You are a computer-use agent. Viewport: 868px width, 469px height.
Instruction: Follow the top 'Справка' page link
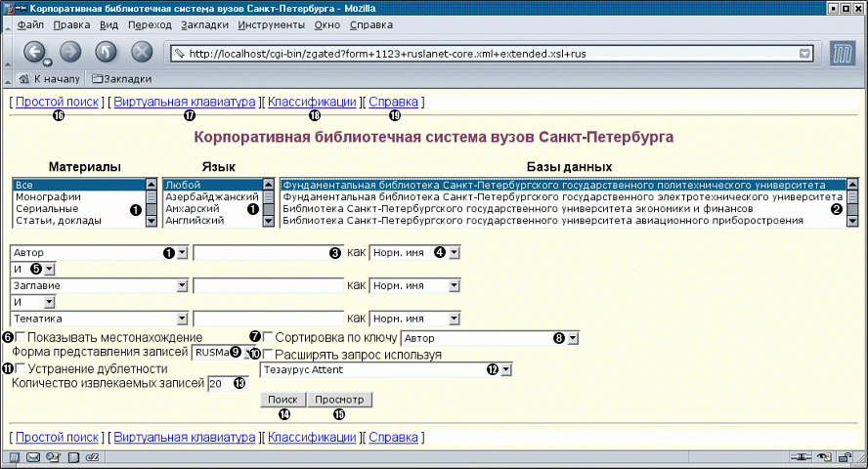[x=393, y=102]
